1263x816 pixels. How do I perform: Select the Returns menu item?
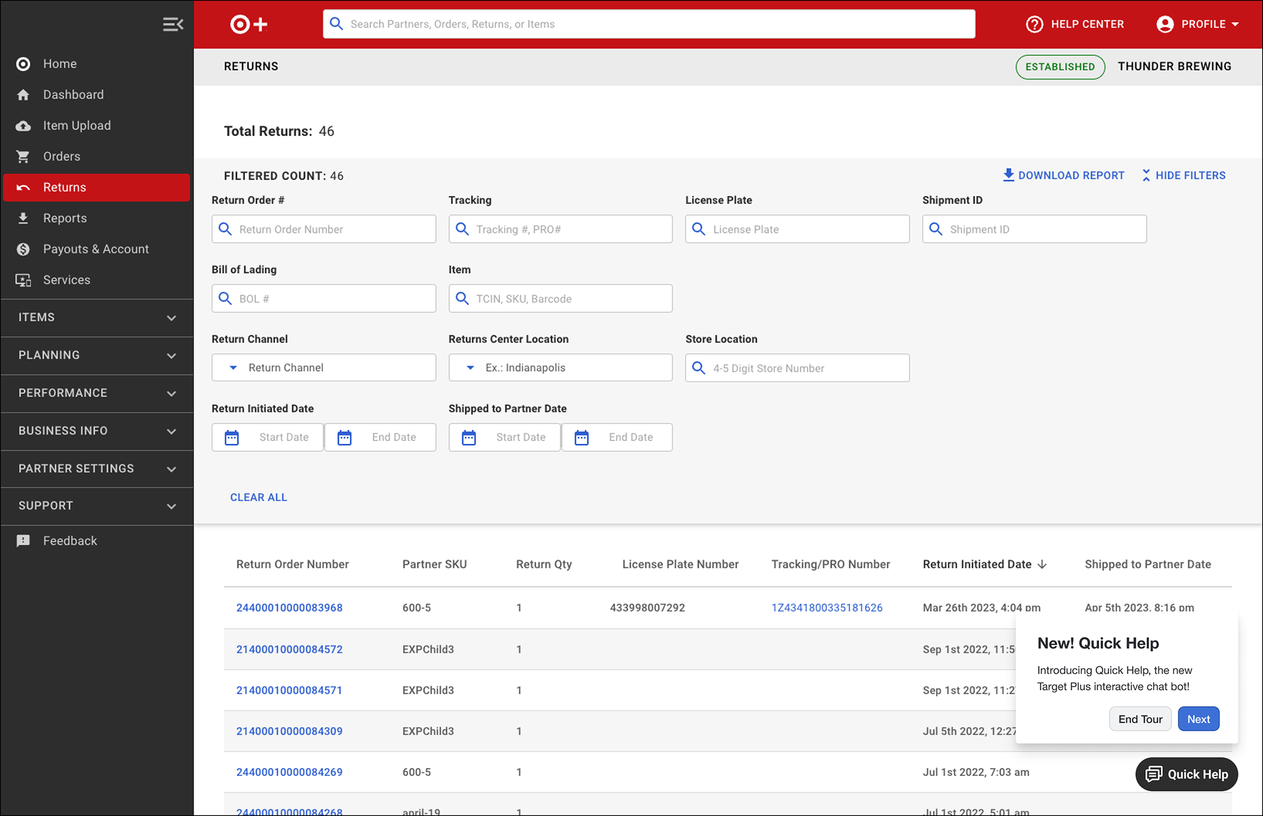click(97, 187)
